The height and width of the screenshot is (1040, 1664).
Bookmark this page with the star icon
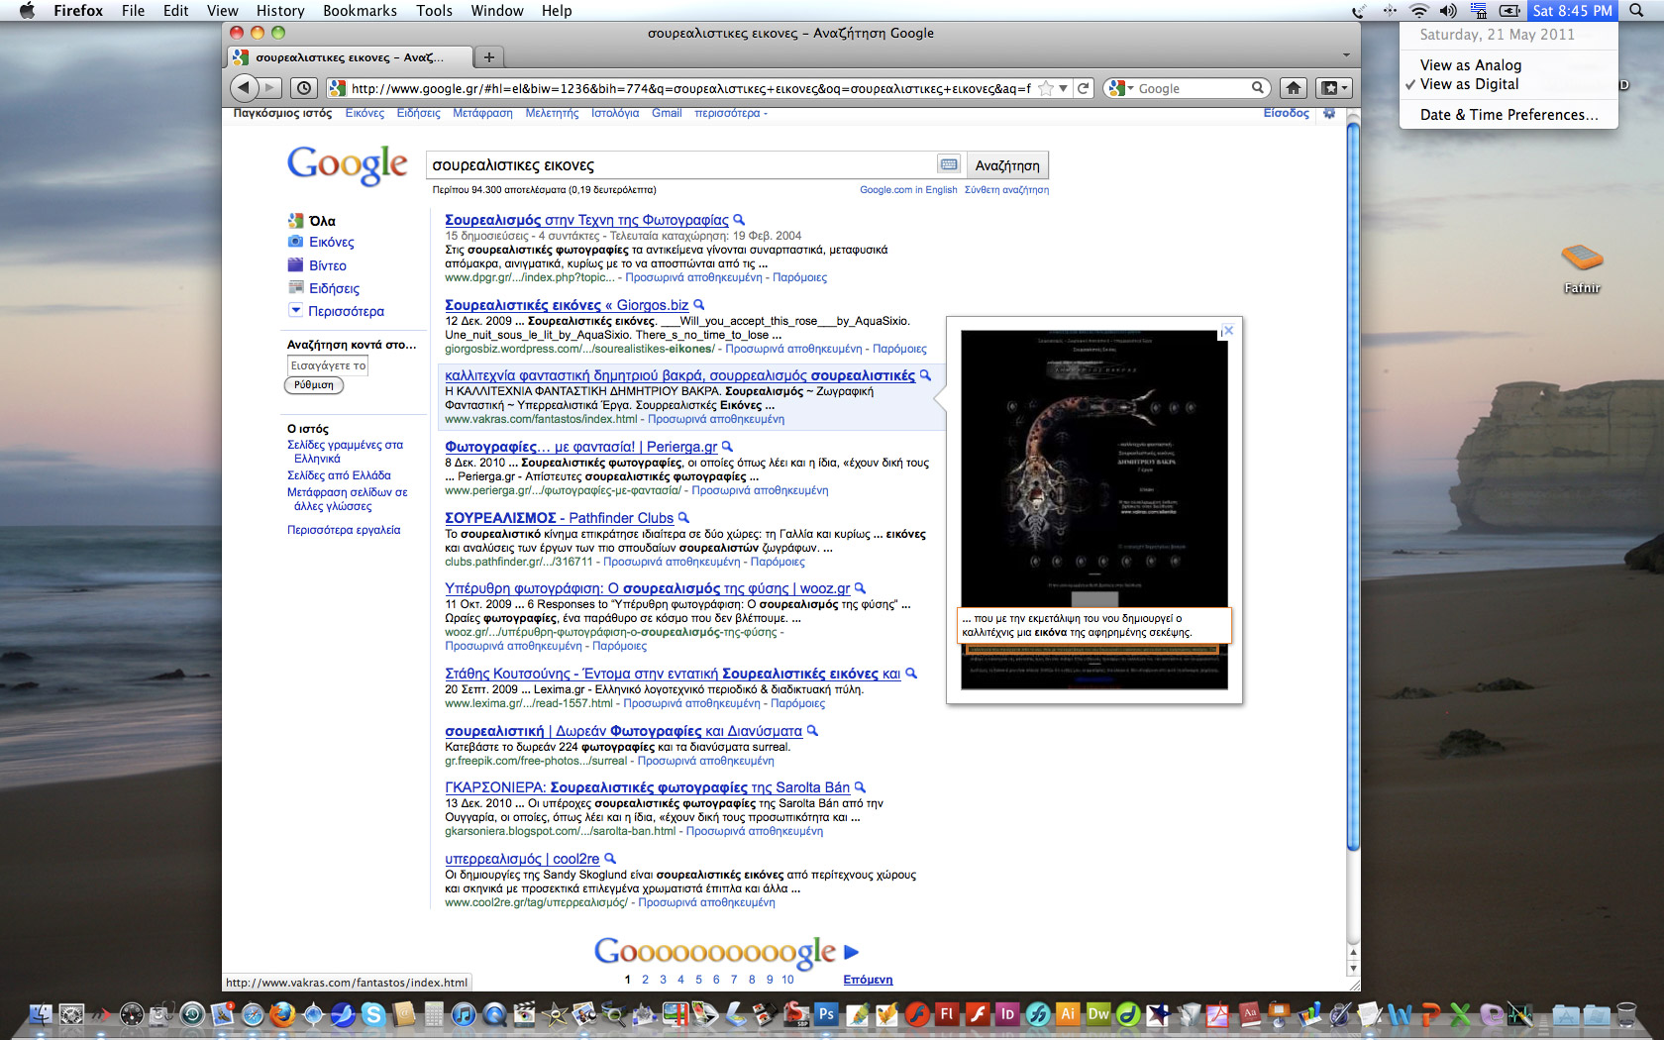point(1046,88)
